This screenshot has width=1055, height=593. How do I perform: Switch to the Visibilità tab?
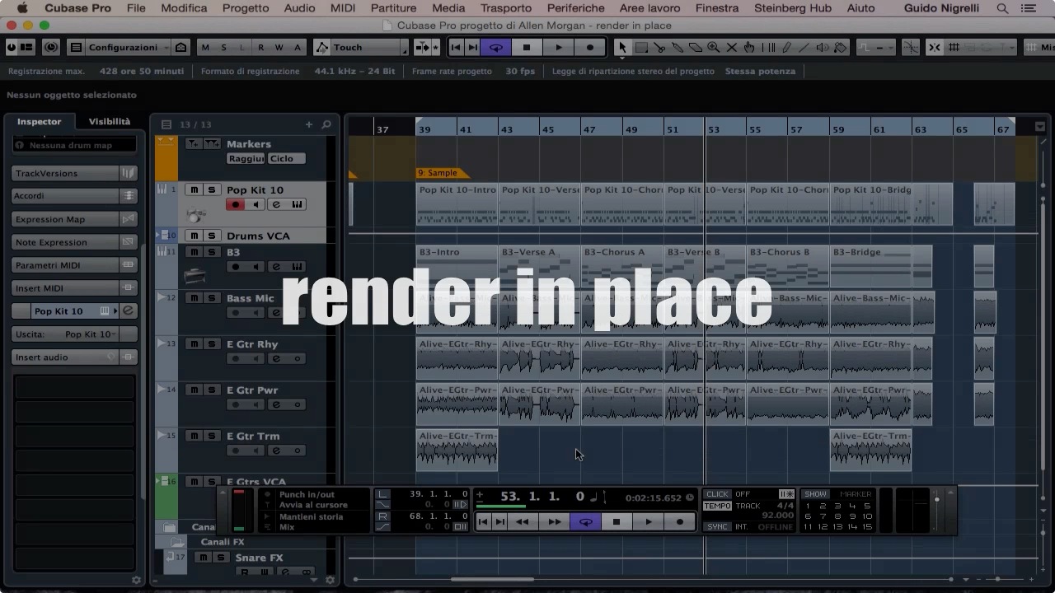[109, 121]
